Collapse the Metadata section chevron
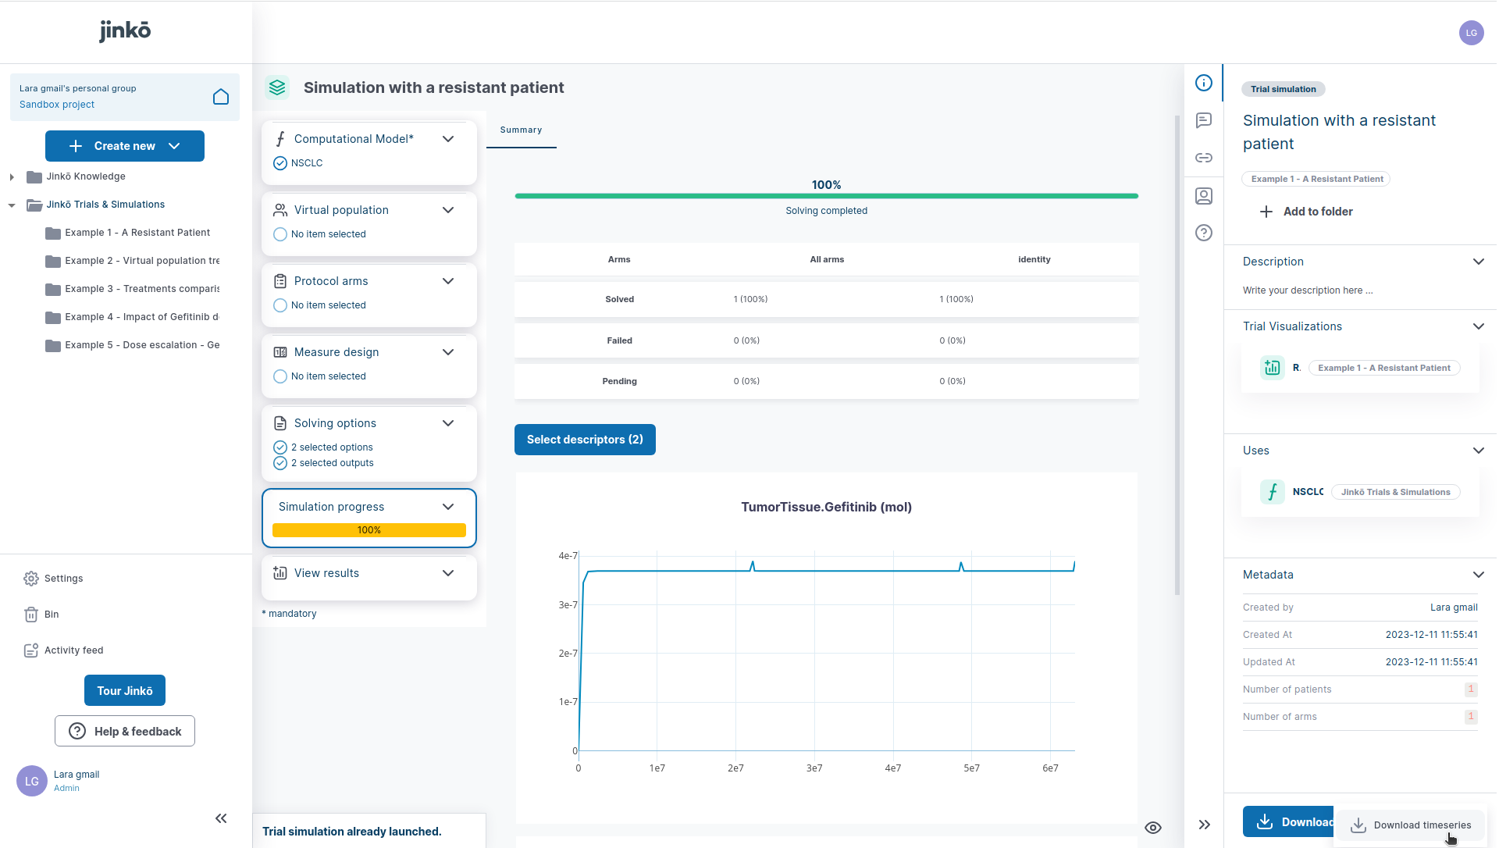This screenshot has height=848, width=1499. 1478,575
